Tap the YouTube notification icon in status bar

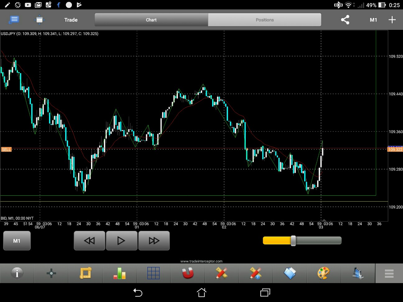pos(28,5)
